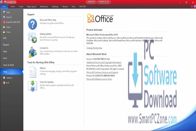Open the References tab
Screen dimensions: 196x131
44,7
